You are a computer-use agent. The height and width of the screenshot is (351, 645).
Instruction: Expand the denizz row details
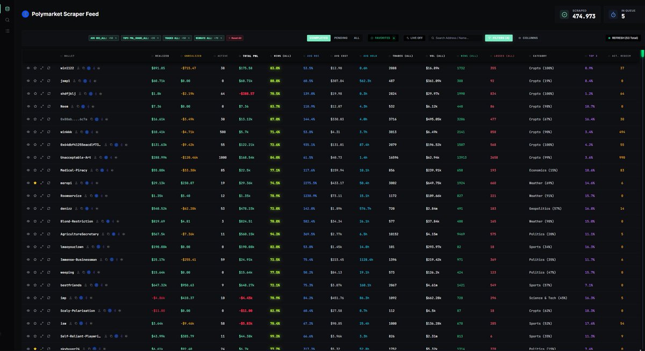tap(42, 208)
